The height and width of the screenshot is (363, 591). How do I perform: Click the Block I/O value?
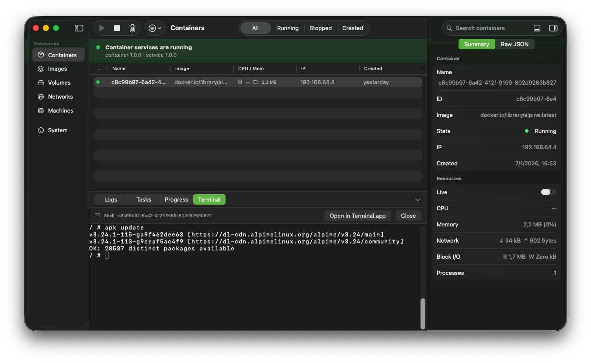529,257
